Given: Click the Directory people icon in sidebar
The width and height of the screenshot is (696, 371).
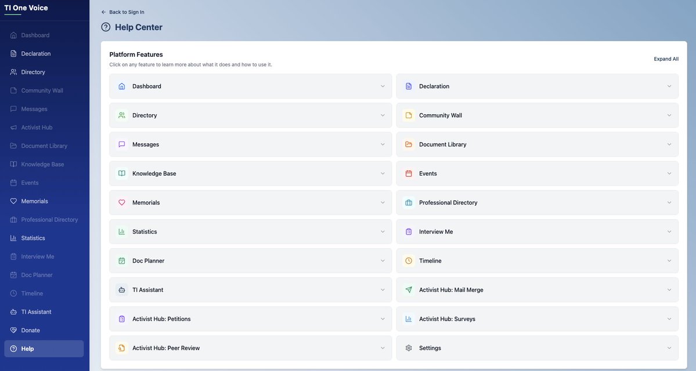Looking at the screenshot, I should point(13,72).
